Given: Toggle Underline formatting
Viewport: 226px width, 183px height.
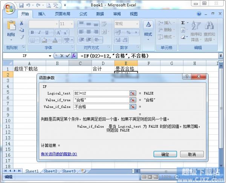Looking at the screenshot, I should [x=47, y=32].
